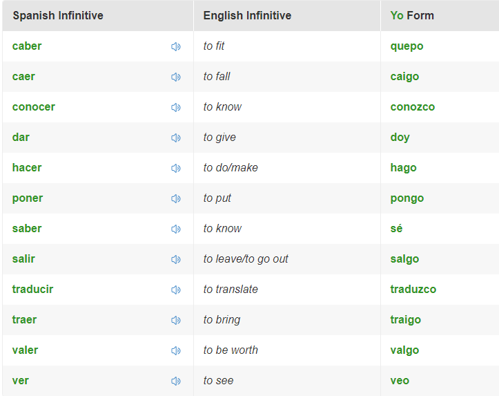Viewport: 499px width, 396px height.
Task: Open the caber infinitive link
Action: (27, 46)
